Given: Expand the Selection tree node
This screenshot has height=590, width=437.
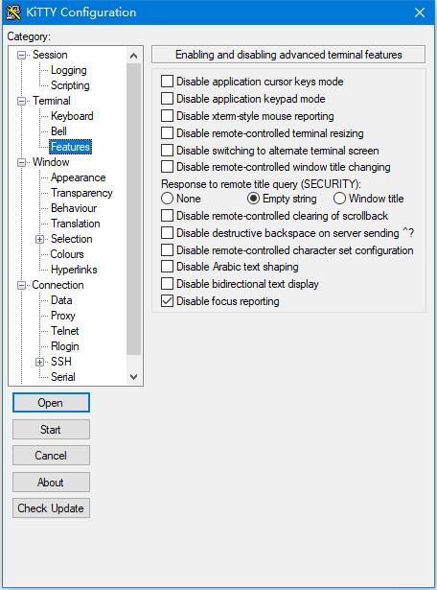Looking at the screenshot, I should [x=40, y=239].
